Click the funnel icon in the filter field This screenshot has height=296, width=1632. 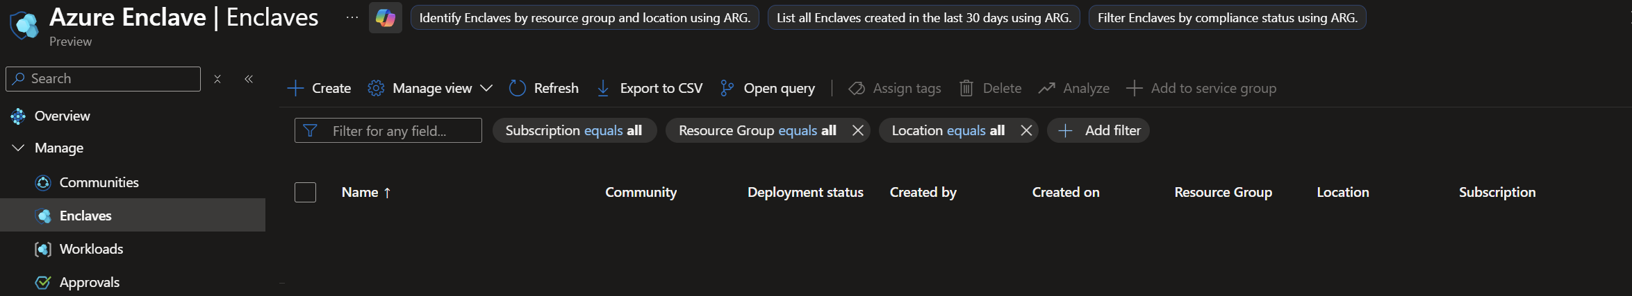point(311,130)
